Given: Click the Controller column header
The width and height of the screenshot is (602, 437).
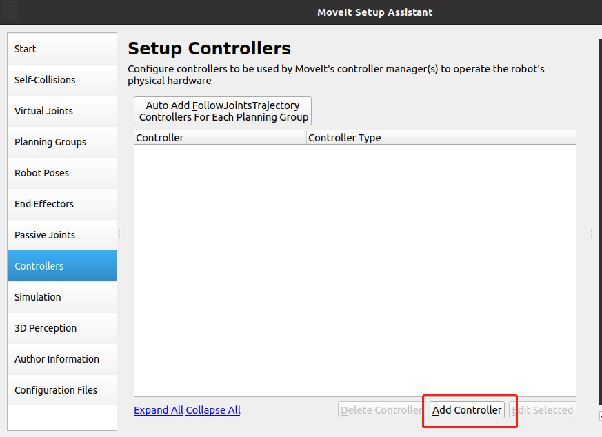Looking at the screenshot, I should [x=219, y=138].
